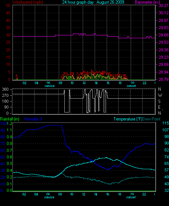Click the Dew Point legend label
This screenshot has width=169, height=206.
(x=152, y=119)
